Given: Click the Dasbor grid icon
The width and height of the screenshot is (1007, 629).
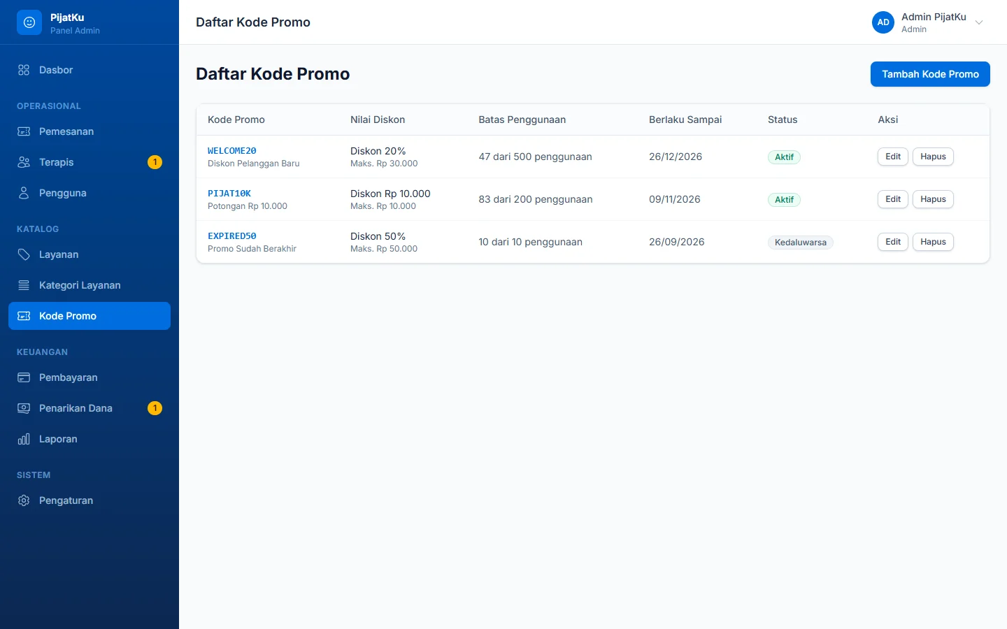Looking at the screenshot, I should point(24,70).
